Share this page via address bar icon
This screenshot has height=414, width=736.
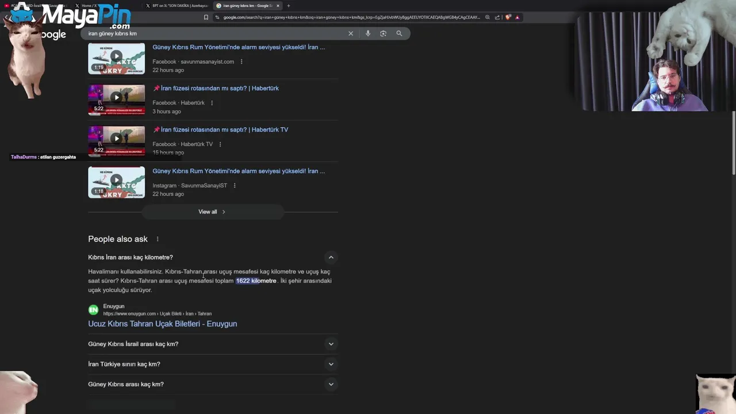click(497, 17)
